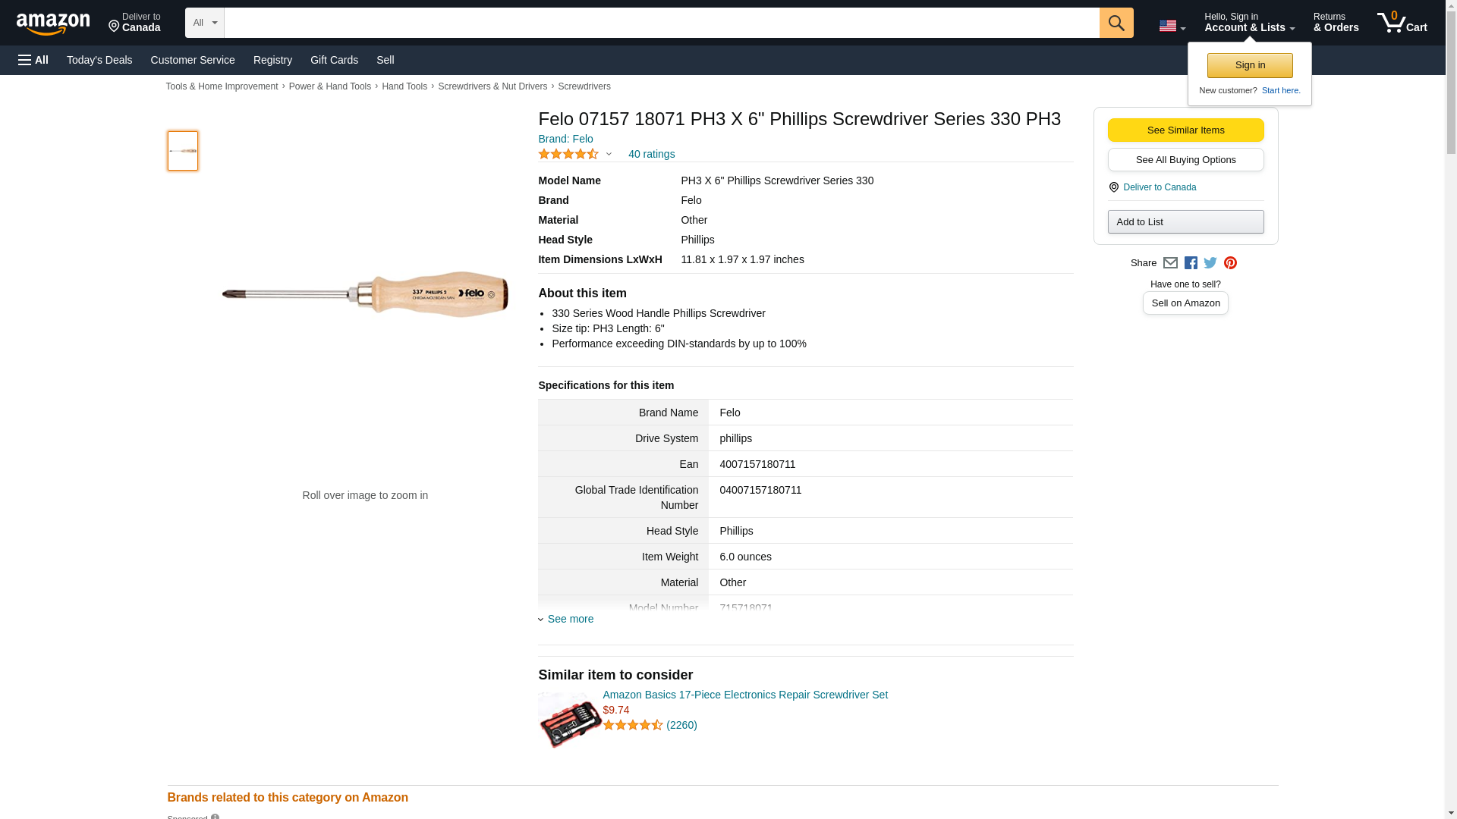Click the magnifying glass search button
Screen dimensions: 1457x819
coord(1116,23)
